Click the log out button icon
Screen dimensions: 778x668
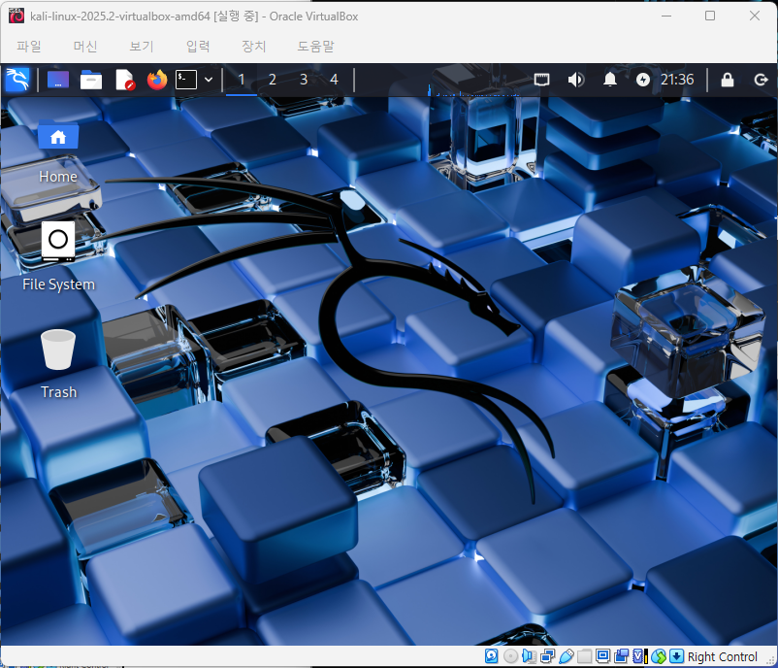[761, 80]
